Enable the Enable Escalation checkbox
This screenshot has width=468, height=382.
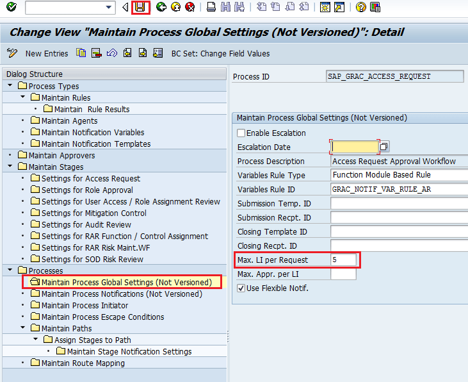pyautogui.click(x=241, y=133)
